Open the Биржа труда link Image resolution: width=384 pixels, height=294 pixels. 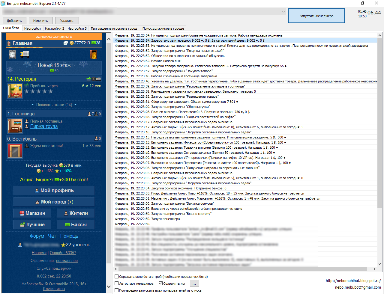point(44,126)
